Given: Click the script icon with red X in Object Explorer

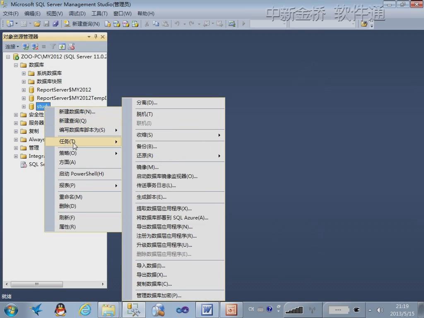Looking at the screenshot, I should click(x=71, y=46).
